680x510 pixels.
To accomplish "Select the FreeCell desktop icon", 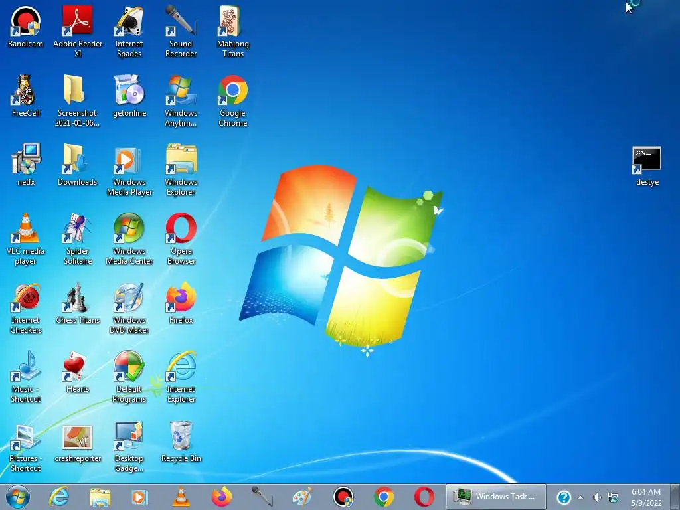I will point(26,96).
